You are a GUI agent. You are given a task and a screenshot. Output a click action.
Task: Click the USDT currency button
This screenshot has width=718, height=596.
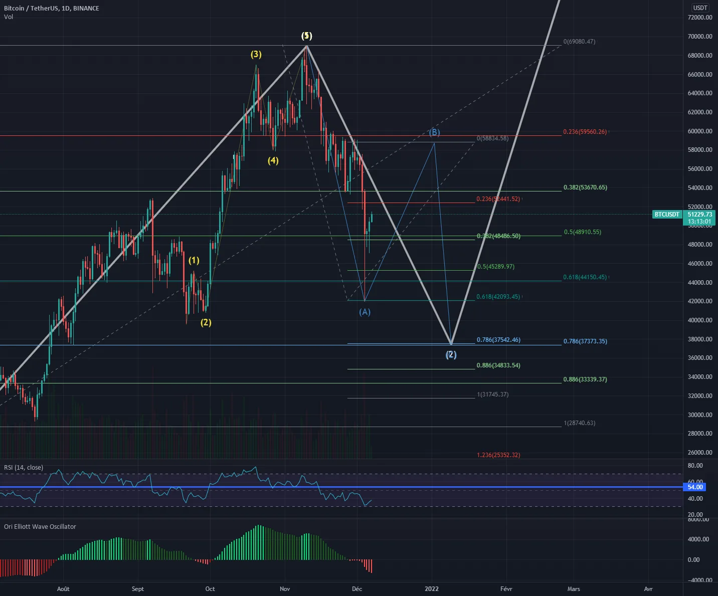pos(700,8)
